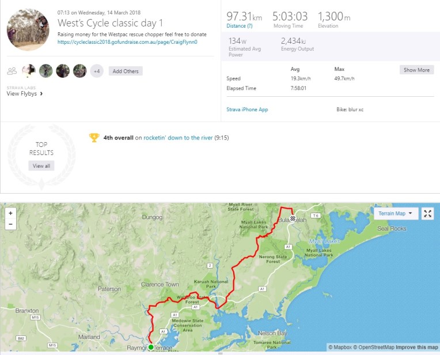Zoom in on the route map

(10, 213)
